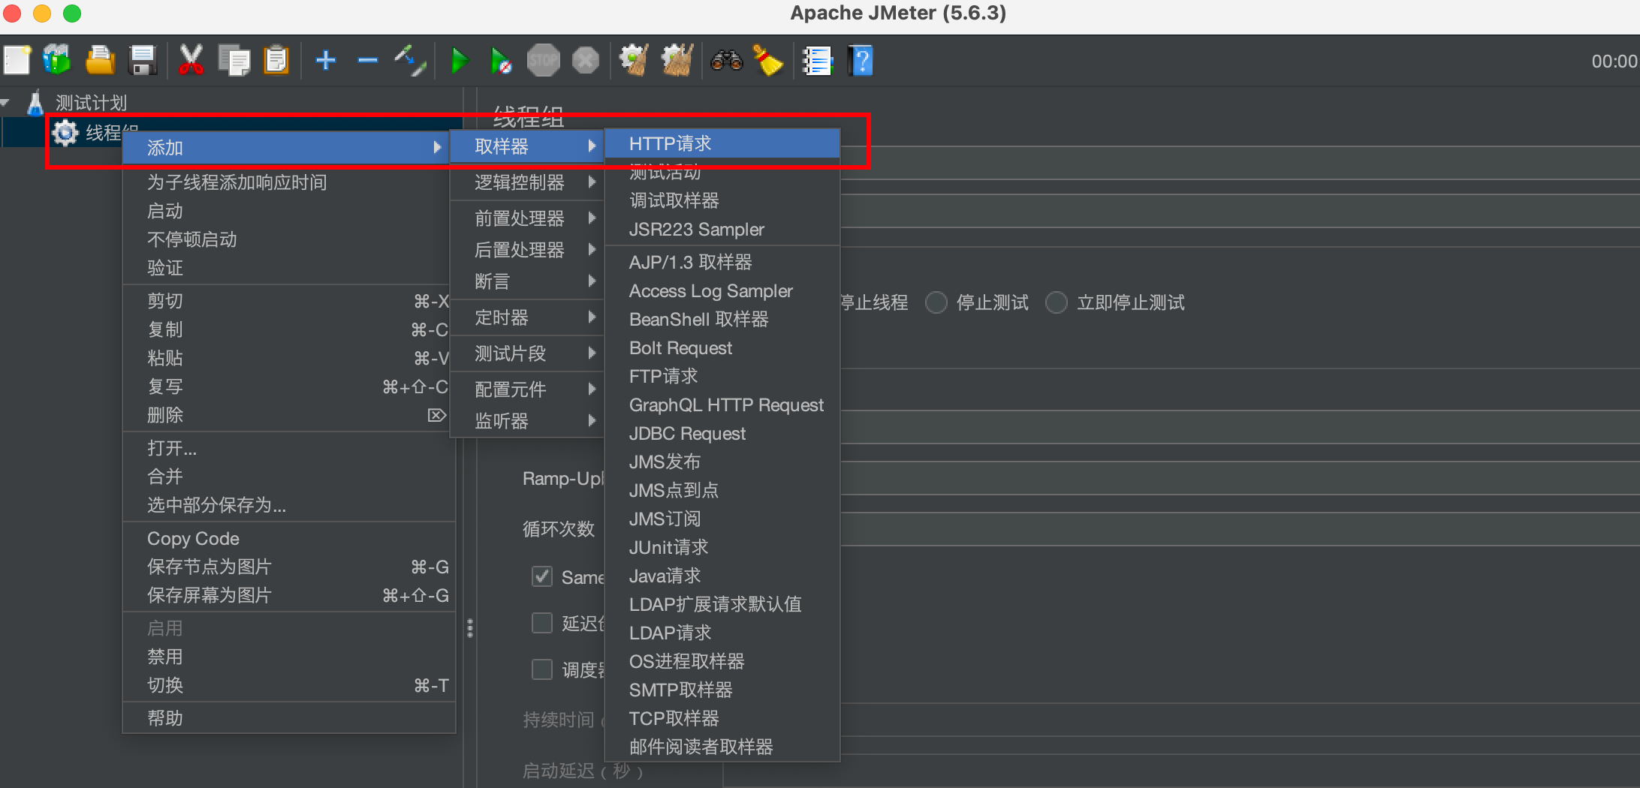Image resolution: width=1640 pixels, height=788 pixels.
Task: Create a new test plan via toolbar icon
Action: (17, 60)
